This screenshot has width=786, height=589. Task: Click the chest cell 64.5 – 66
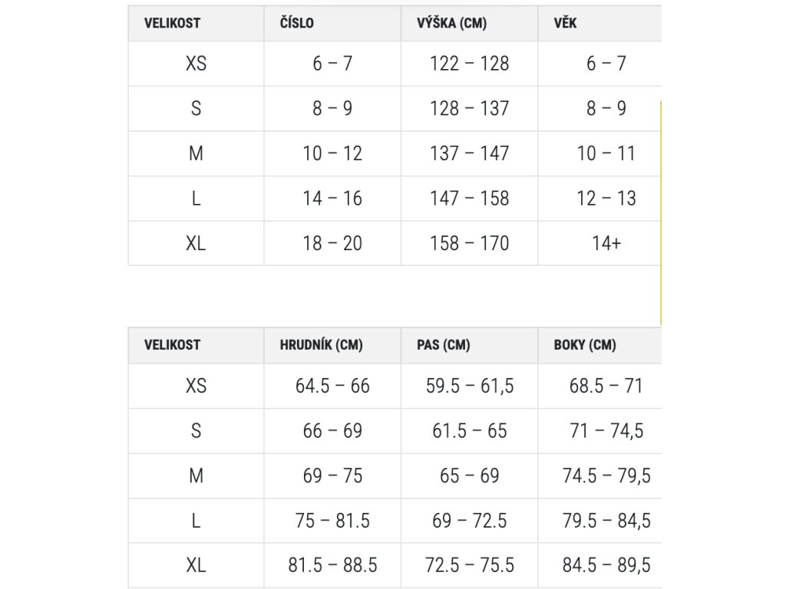pyautogui.click(x=332, y=386)
